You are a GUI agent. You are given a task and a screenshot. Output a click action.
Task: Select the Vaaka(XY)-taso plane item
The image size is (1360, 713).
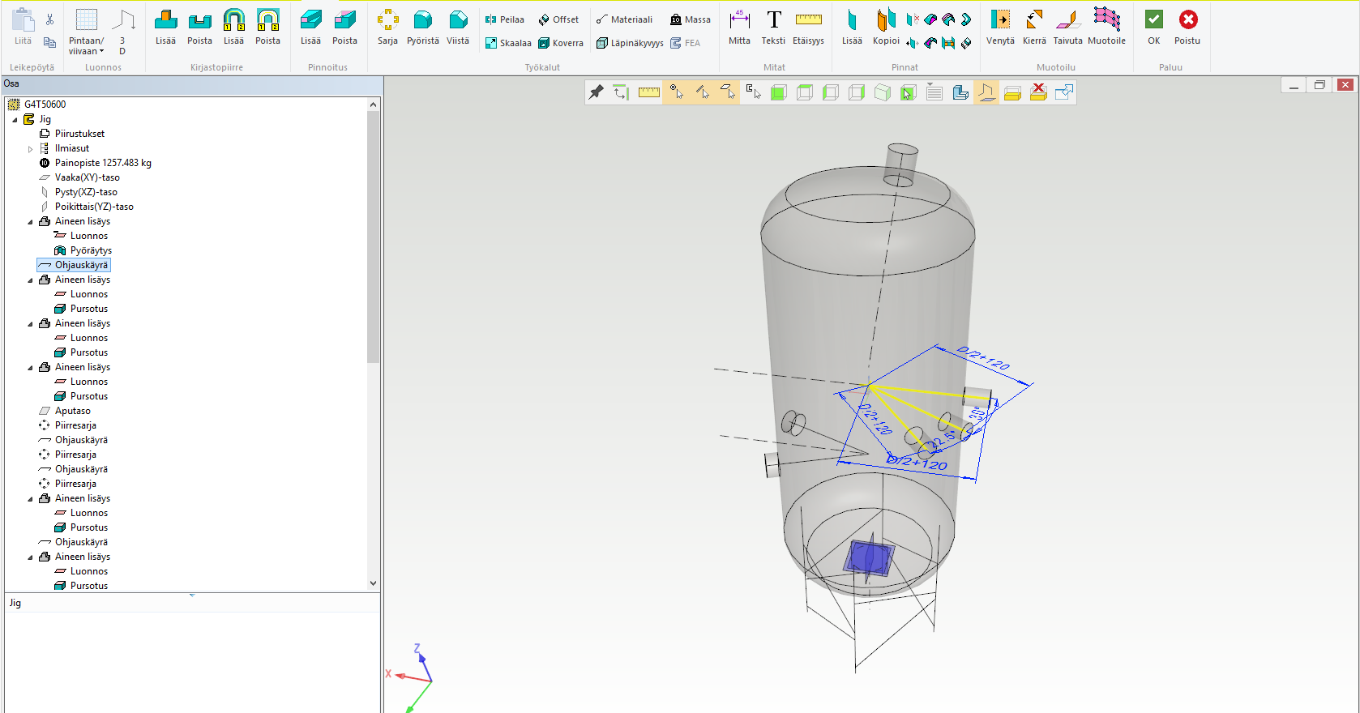click(x=87, y=177)
